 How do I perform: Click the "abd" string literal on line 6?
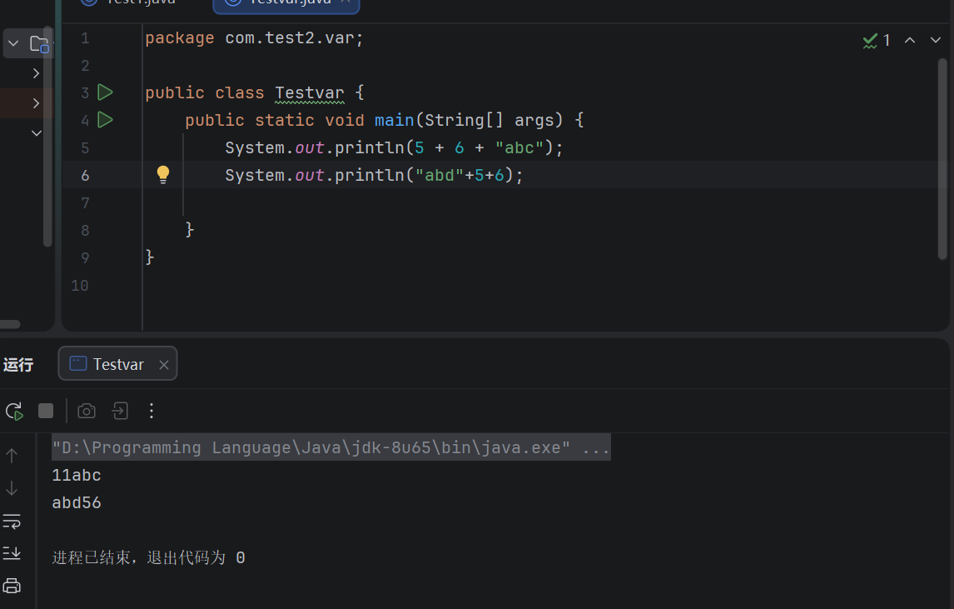point(440,176)
